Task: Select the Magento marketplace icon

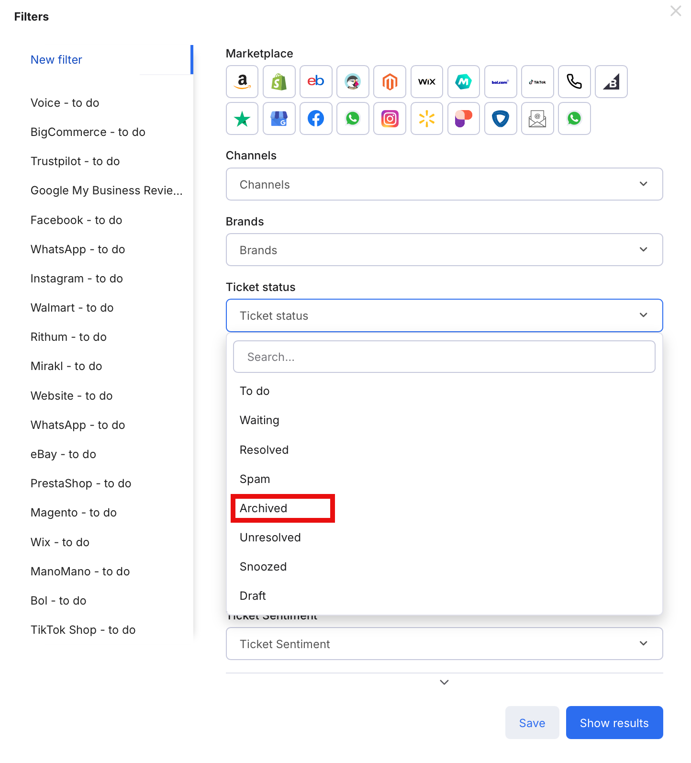Action: click(390, 82)
